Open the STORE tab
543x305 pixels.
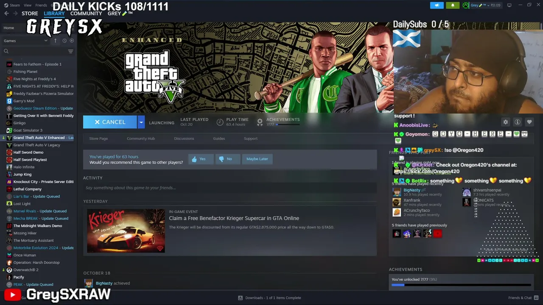(x=30, y=14)
